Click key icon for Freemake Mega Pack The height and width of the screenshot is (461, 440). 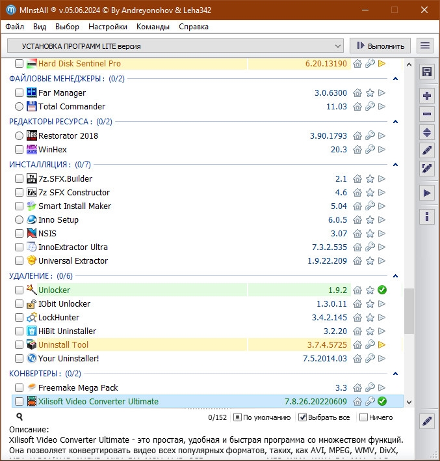coord(370,388)
